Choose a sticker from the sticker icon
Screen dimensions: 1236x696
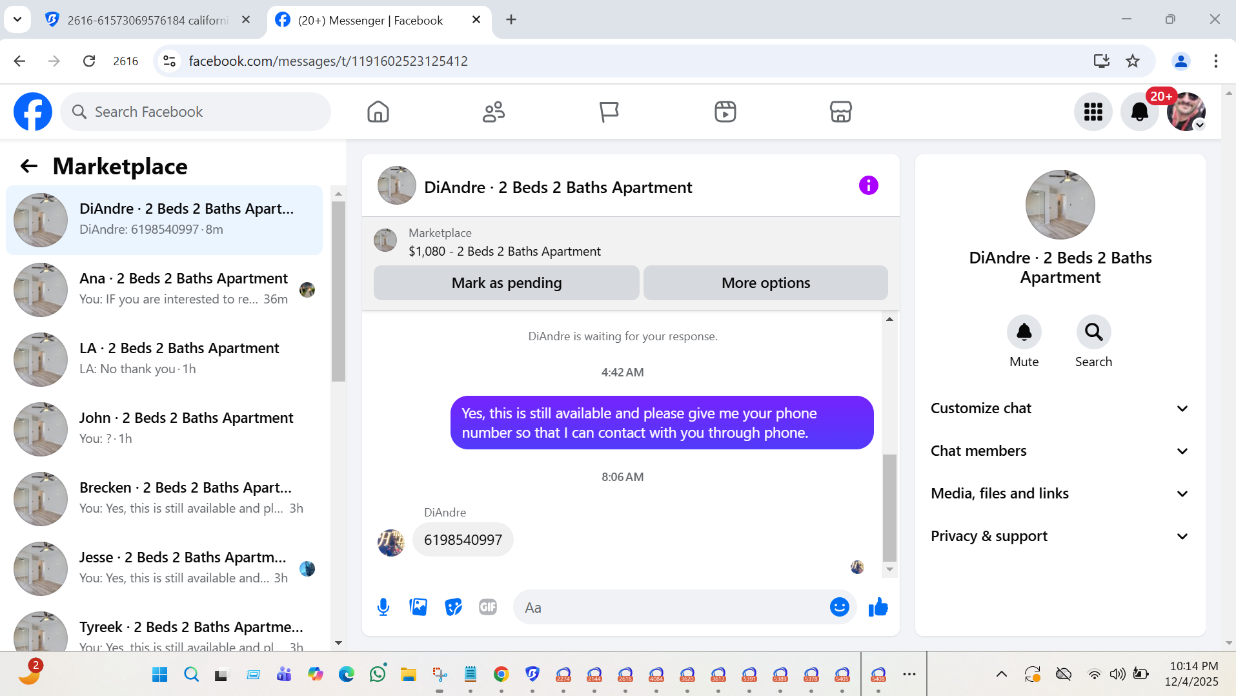tap(454, 607)
